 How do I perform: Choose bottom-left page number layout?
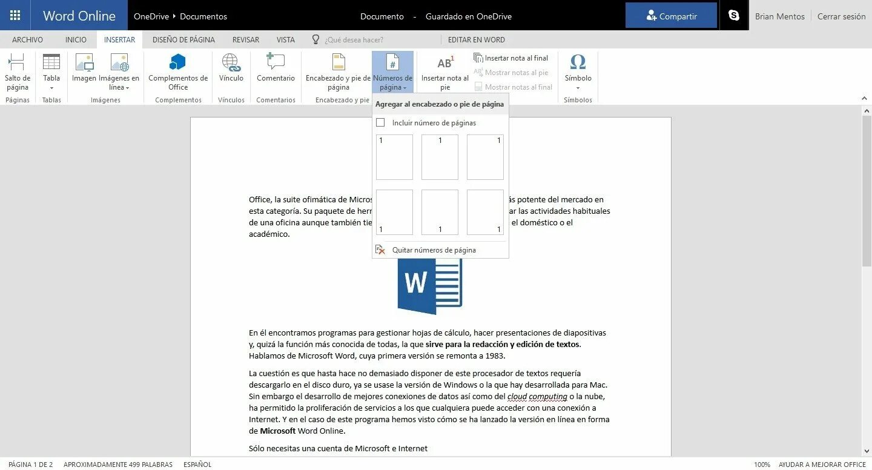394,212
